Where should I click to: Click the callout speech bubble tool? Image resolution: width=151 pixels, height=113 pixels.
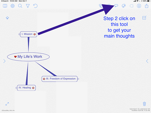pyautogui.click(x=116, y=6)
